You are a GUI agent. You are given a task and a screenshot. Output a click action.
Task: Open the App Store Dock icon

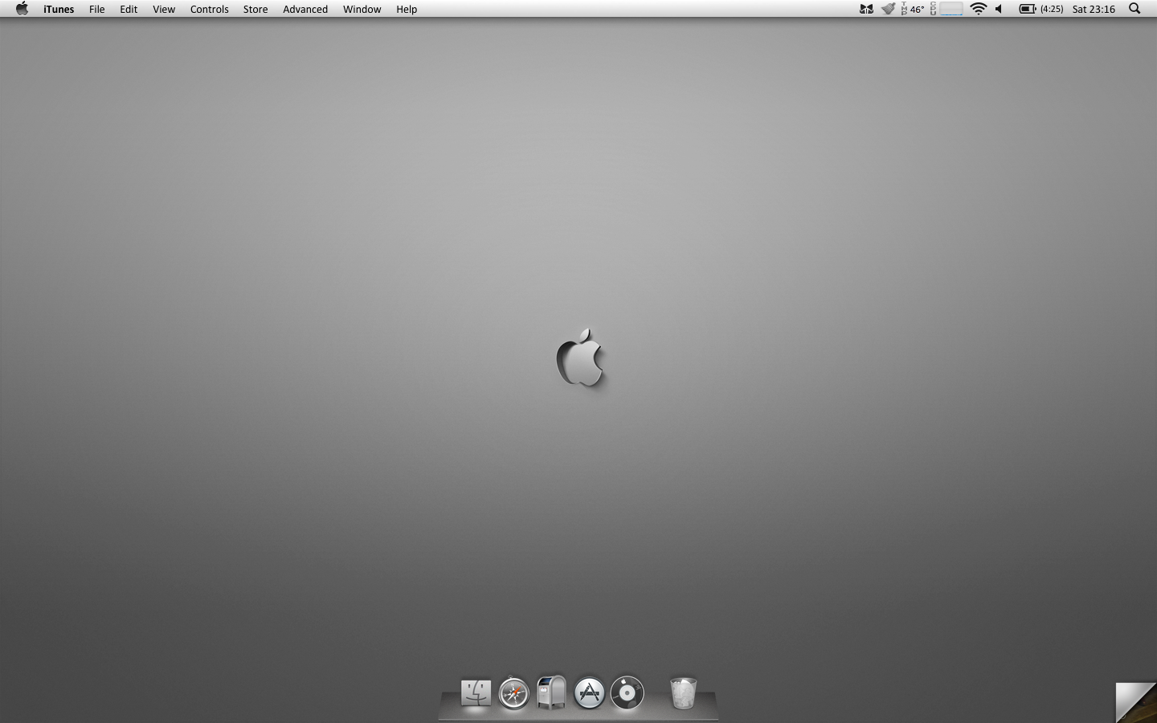click(589, 692)
